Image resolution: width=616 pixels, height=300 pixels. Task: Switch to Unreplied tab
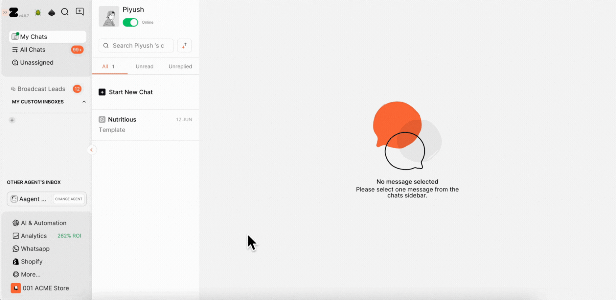point(180,67)
